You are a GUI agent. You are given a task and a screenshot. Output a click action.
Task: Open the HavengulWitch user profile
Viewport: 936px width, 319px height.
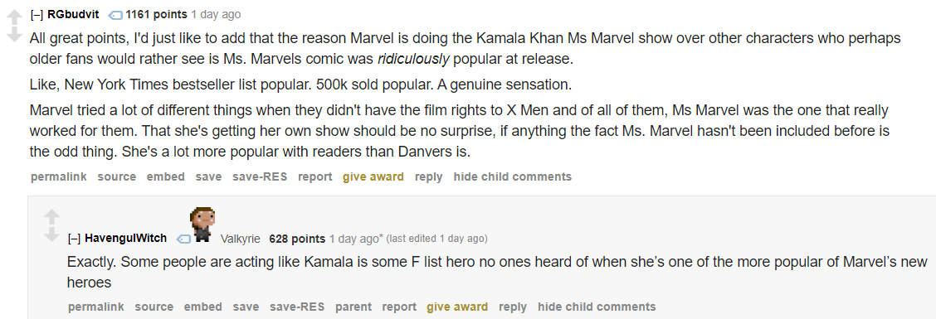point(126,239)
